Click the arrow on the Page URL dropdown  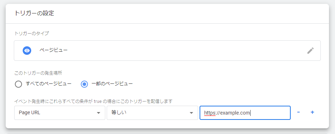point(99,113)
